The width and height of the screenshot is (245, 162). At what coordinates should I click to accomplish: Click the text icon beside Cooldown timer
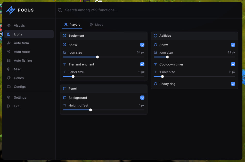pos(156,64)
